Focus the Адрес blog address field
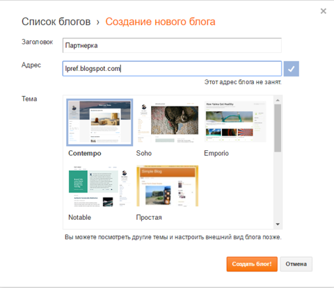 (172, 69)
